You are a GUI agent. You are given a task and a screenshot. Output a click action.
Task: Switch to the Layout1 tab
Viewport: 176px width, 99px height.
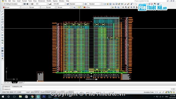21,82
